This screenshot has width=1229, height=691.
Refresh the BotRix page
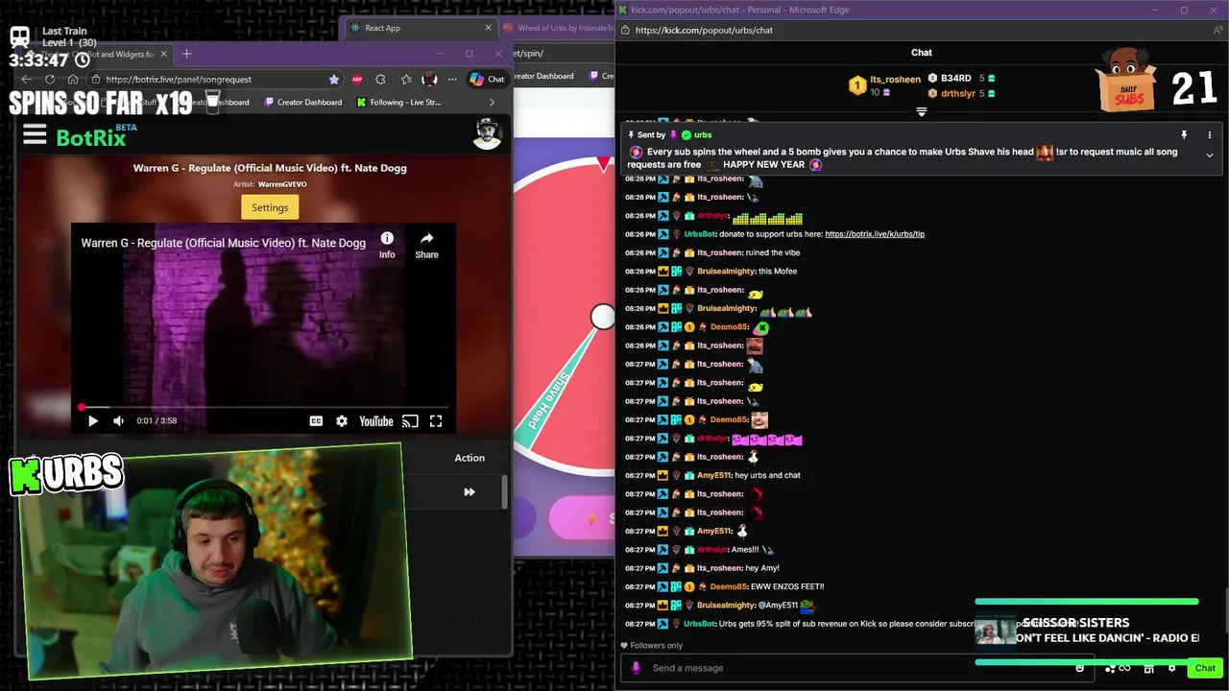point(50,80)
